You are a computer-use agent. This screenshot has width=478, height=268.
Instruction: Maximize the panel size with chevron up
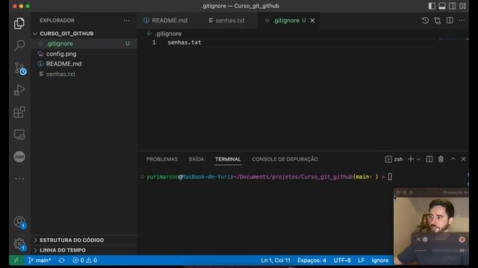(453, 159)
